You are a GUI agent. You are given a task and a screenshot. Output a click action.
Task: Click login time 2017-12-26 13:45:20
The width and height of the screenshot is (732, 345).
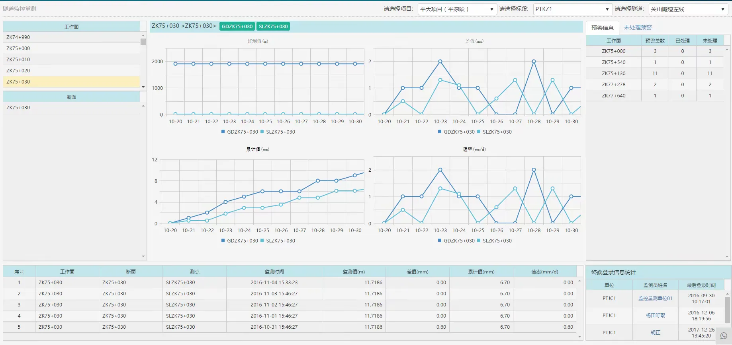701,333
